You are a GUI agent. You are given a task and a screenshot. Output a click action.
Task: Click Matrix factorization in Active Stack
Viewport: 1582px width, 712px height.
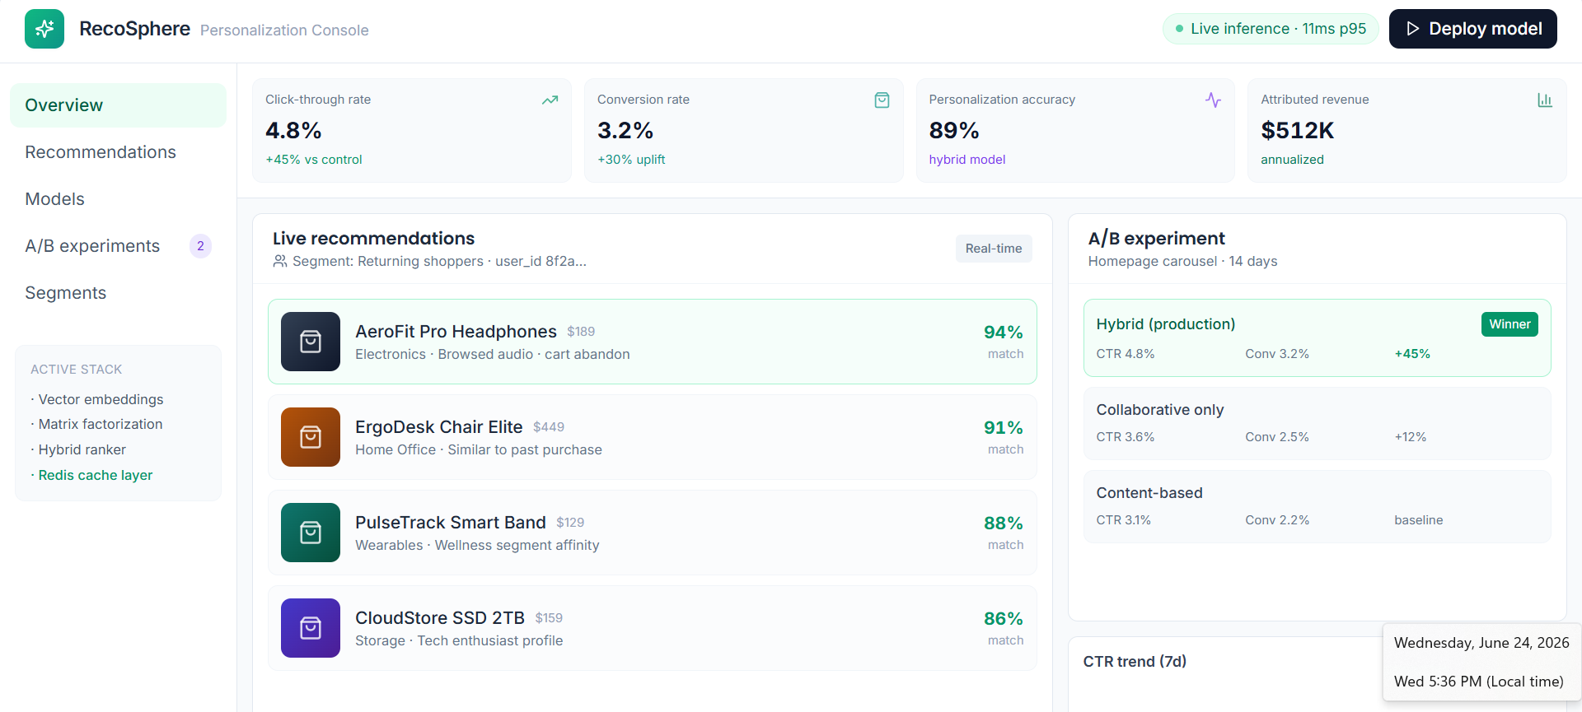[x=101, y=424]
